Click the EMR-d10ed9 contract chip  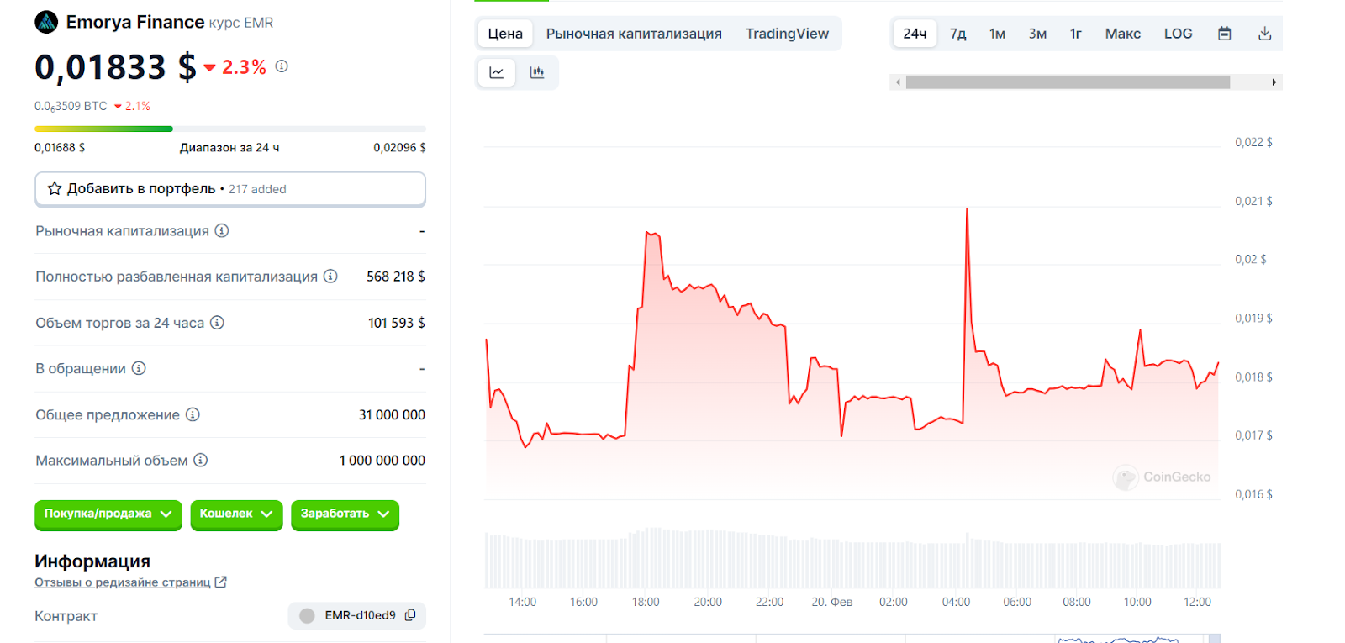[356, 615]
